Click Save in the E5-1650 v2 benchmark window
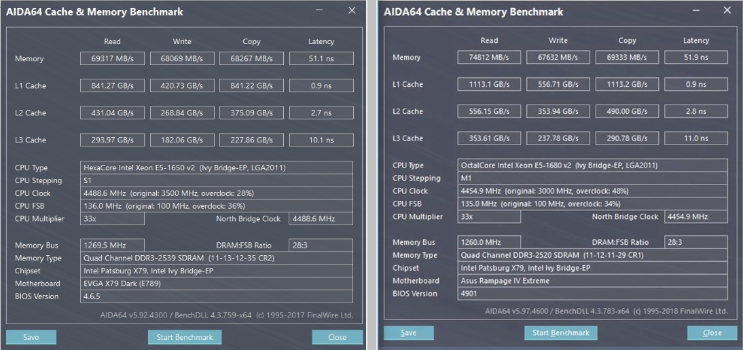The image size is (743, 350). [x=31, y=337]
